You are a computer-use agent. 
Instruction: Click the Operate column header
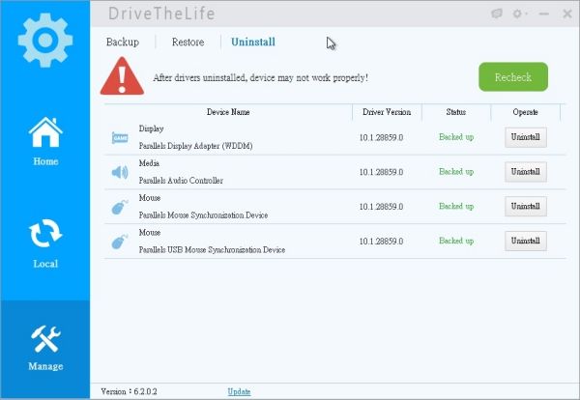click(x=525, y=112)
